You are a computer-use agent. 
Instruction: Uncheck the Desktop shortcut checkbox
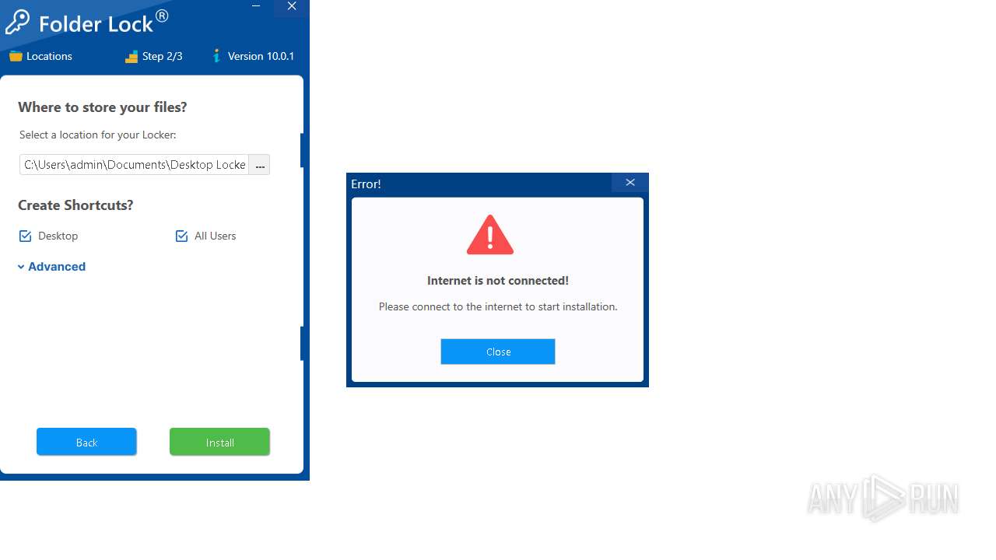(26, 236)
